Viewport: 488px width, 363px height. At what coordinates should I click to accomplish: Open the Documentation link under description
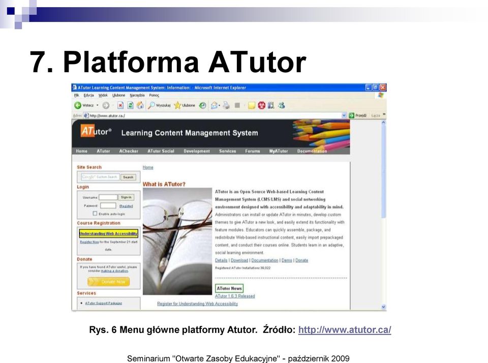tap(265, 260)
